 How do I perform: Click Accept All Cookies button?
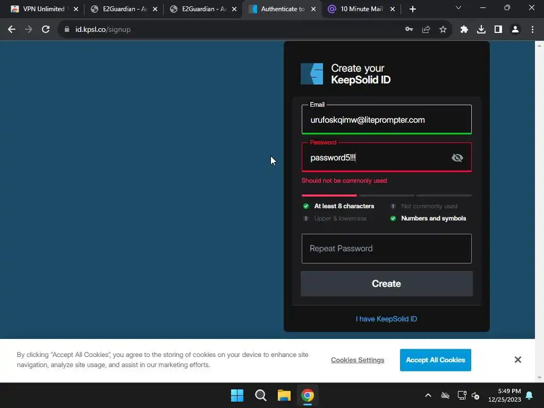click(436, 360)
